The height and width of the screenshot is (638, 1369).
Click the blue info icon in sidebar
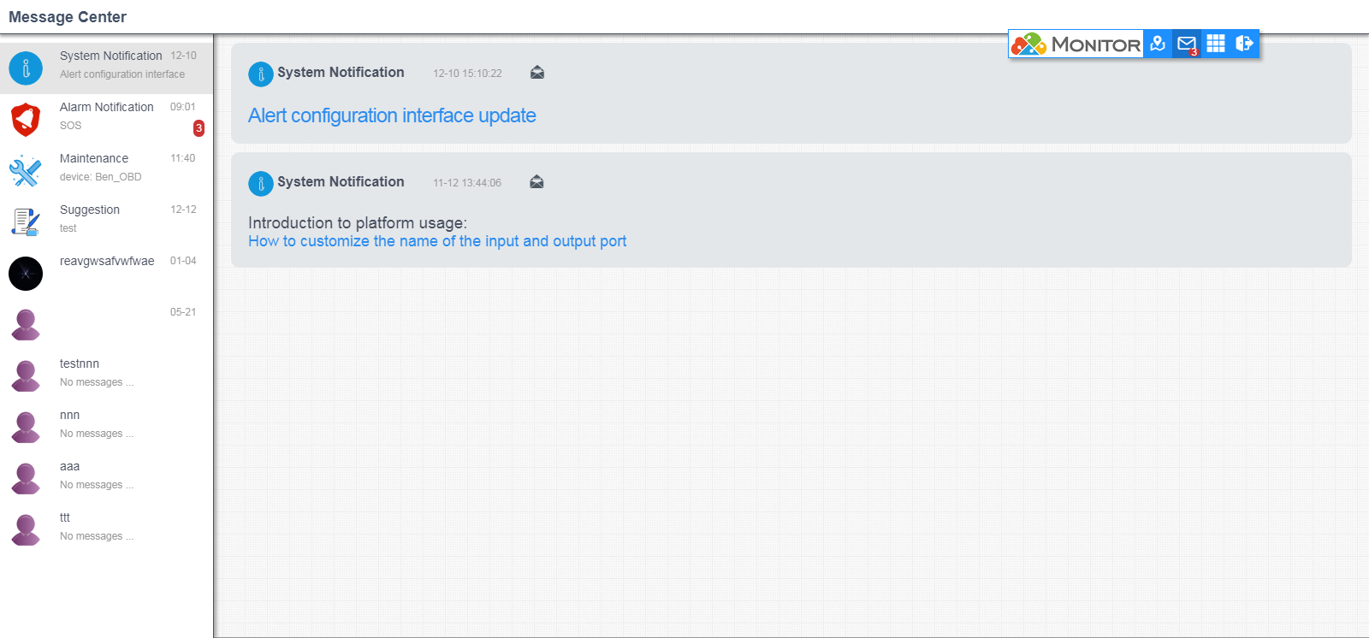pos(26,68)
